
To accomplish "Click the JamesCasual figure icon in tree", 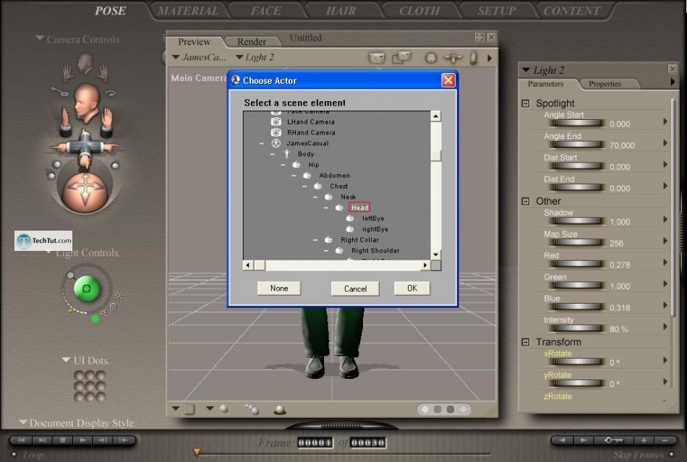I will point(276,143).
